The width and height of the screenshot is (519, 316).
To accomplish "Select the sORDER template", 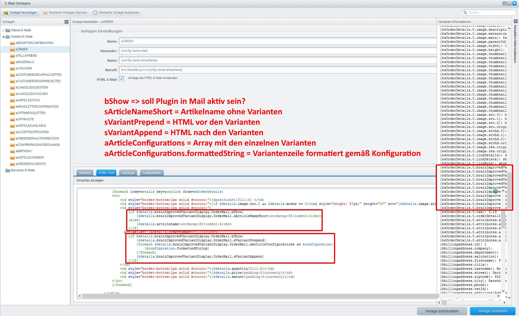I will pyautogui.click(x=22, y=49).
